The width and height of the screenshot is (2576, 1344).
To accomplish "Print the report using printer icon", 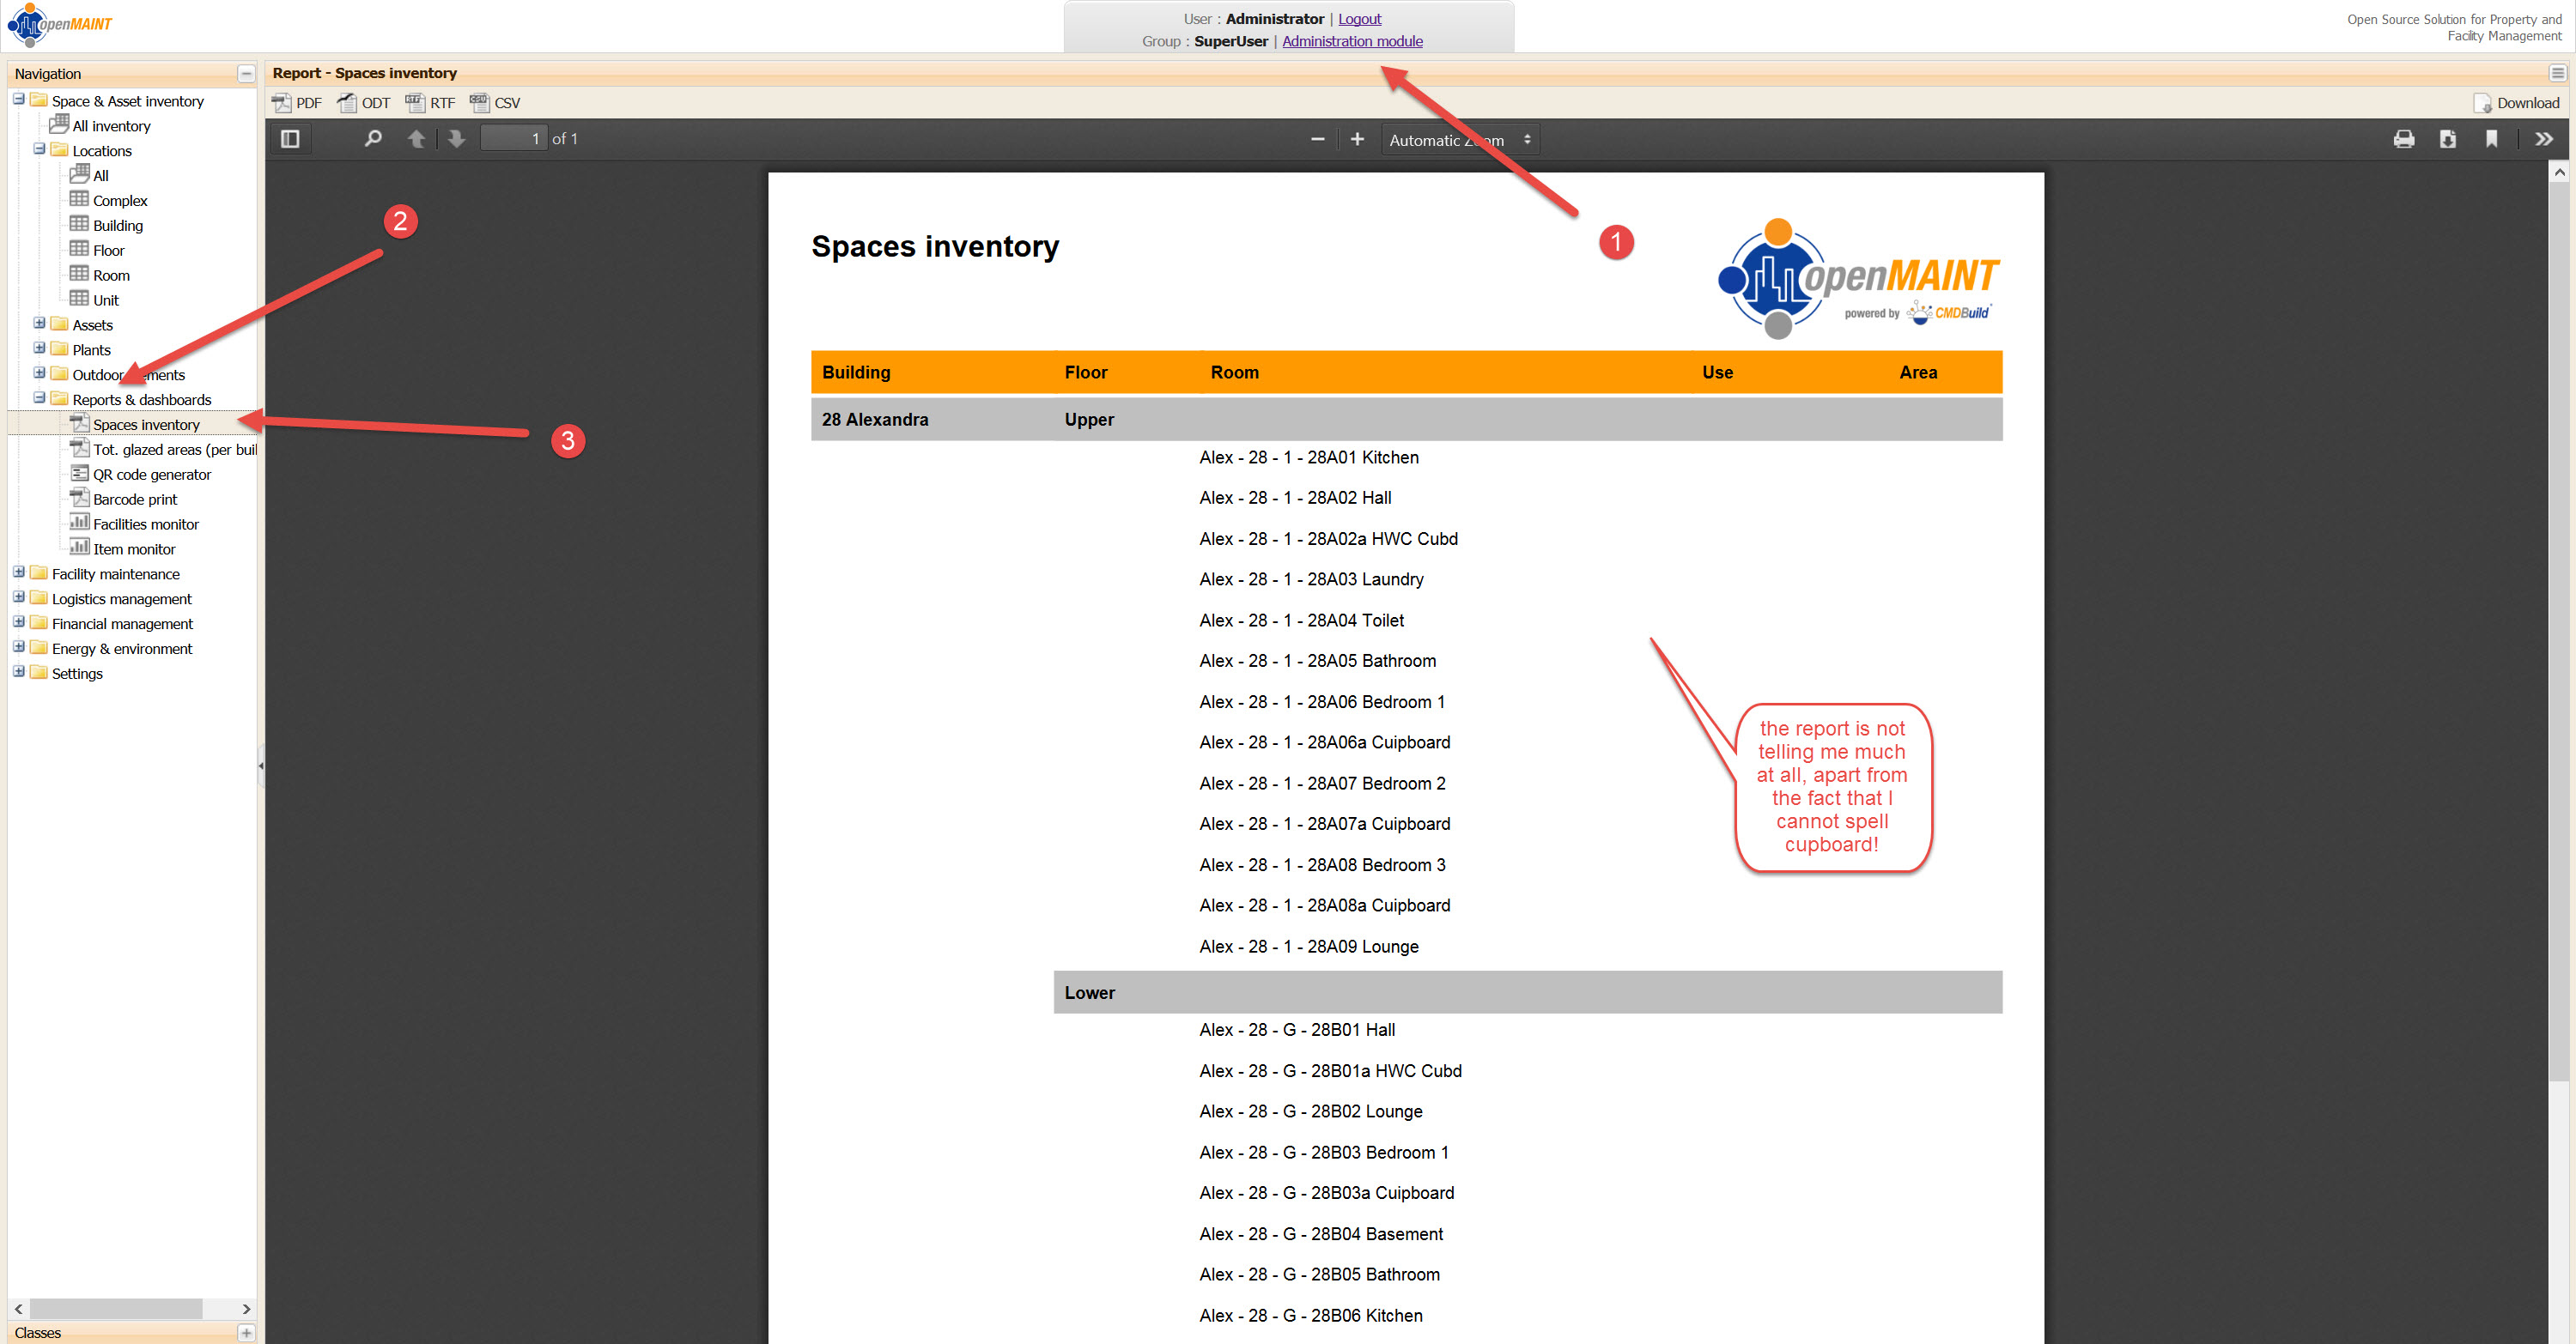I will pyautogui.click(x=2403, y=139).
